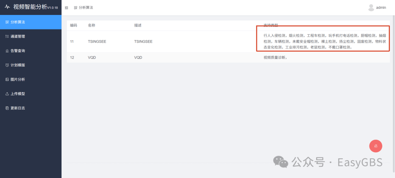Click the 名称 column header
395x178 pixels.
click(91, 25)
